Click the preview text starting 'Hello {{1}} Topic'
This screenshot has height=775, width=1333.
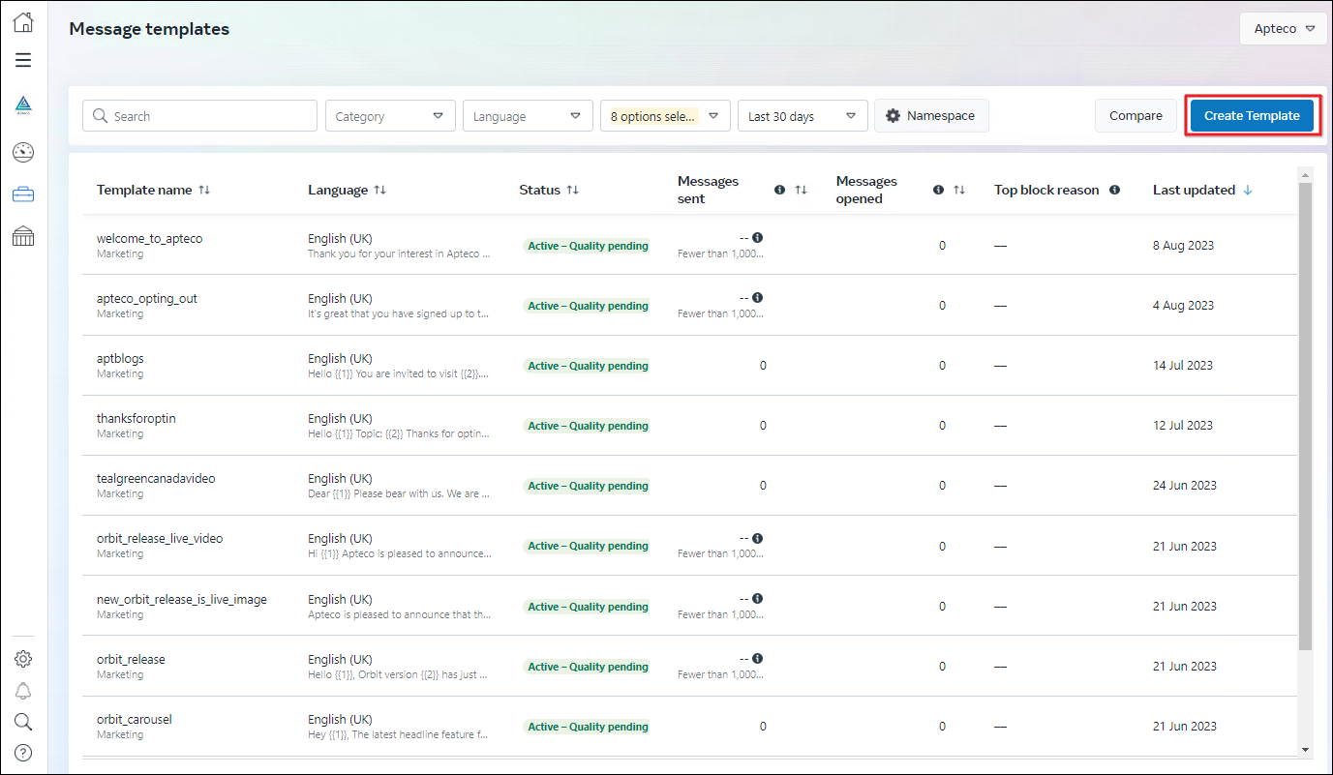coord(399,433)
